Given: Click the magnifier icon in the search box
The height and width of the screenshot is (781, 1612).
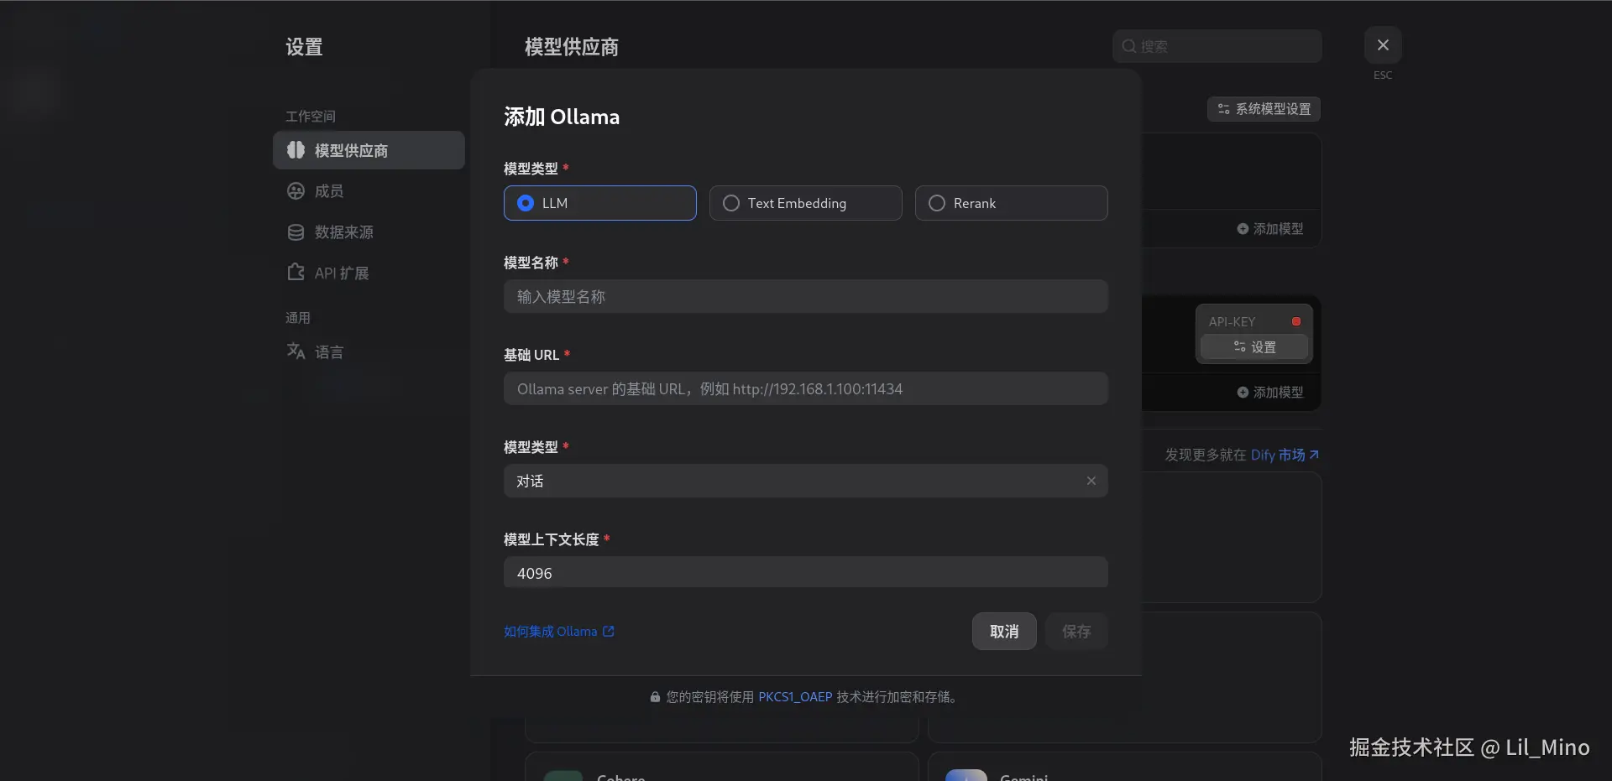Looking at the screenshot, I should 1129,46.
